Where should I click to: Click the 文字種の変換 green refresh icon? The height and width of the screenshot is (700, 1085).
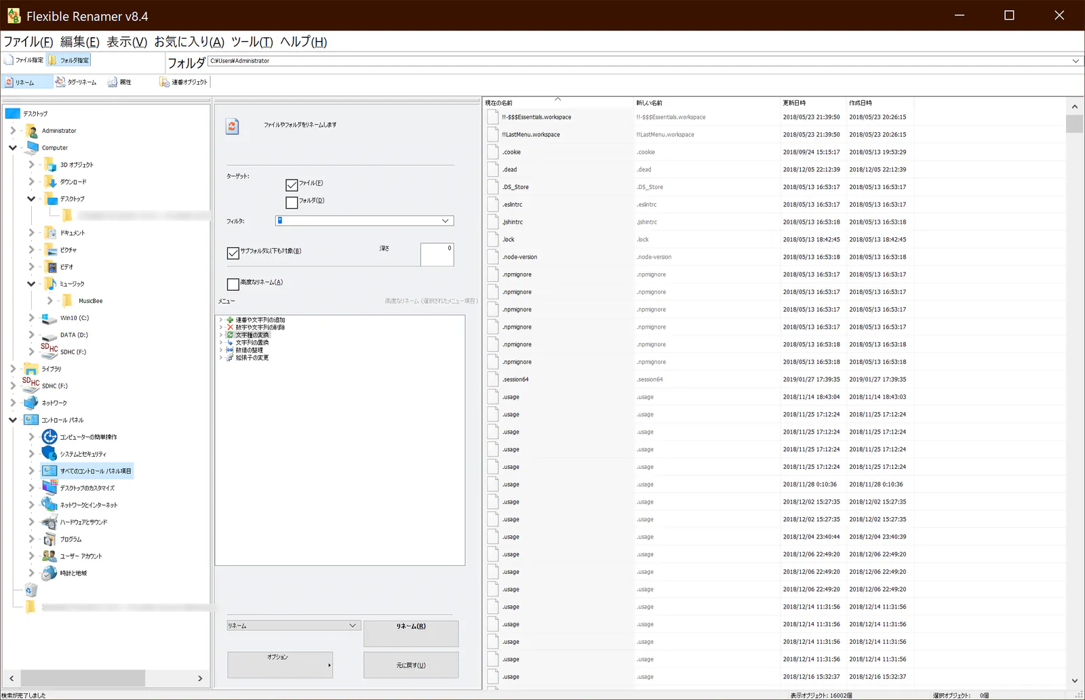[x=230, y=335]
